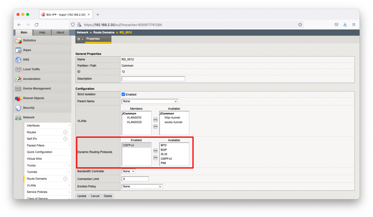
Task: Switch to the About tab
Action: 60,32
